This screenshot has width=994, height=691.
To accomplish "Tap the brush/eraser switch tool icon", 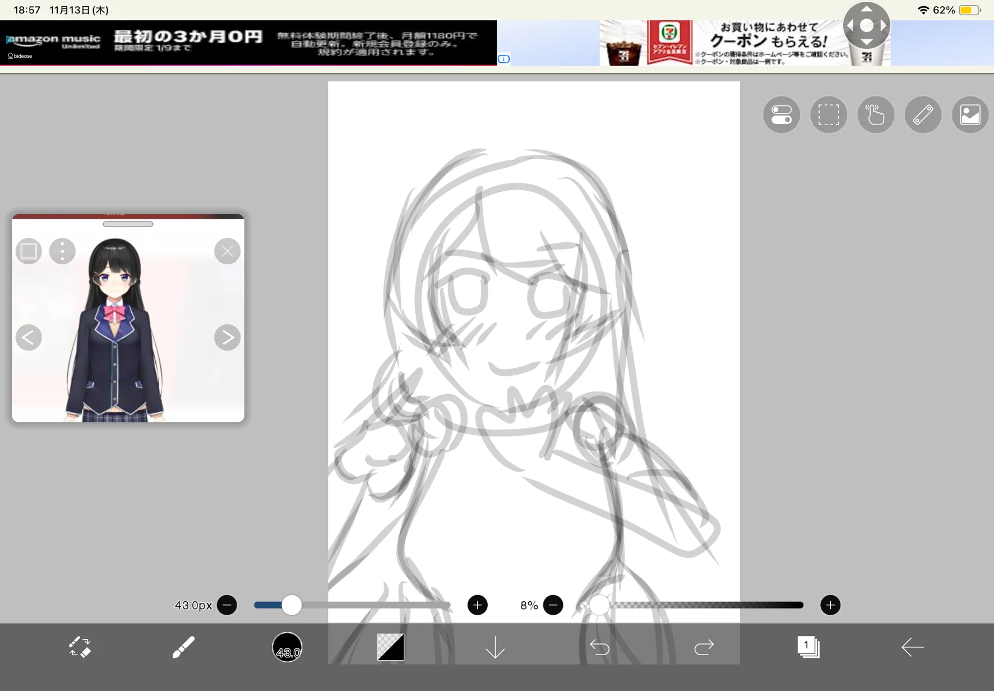I will click(80, 647).
